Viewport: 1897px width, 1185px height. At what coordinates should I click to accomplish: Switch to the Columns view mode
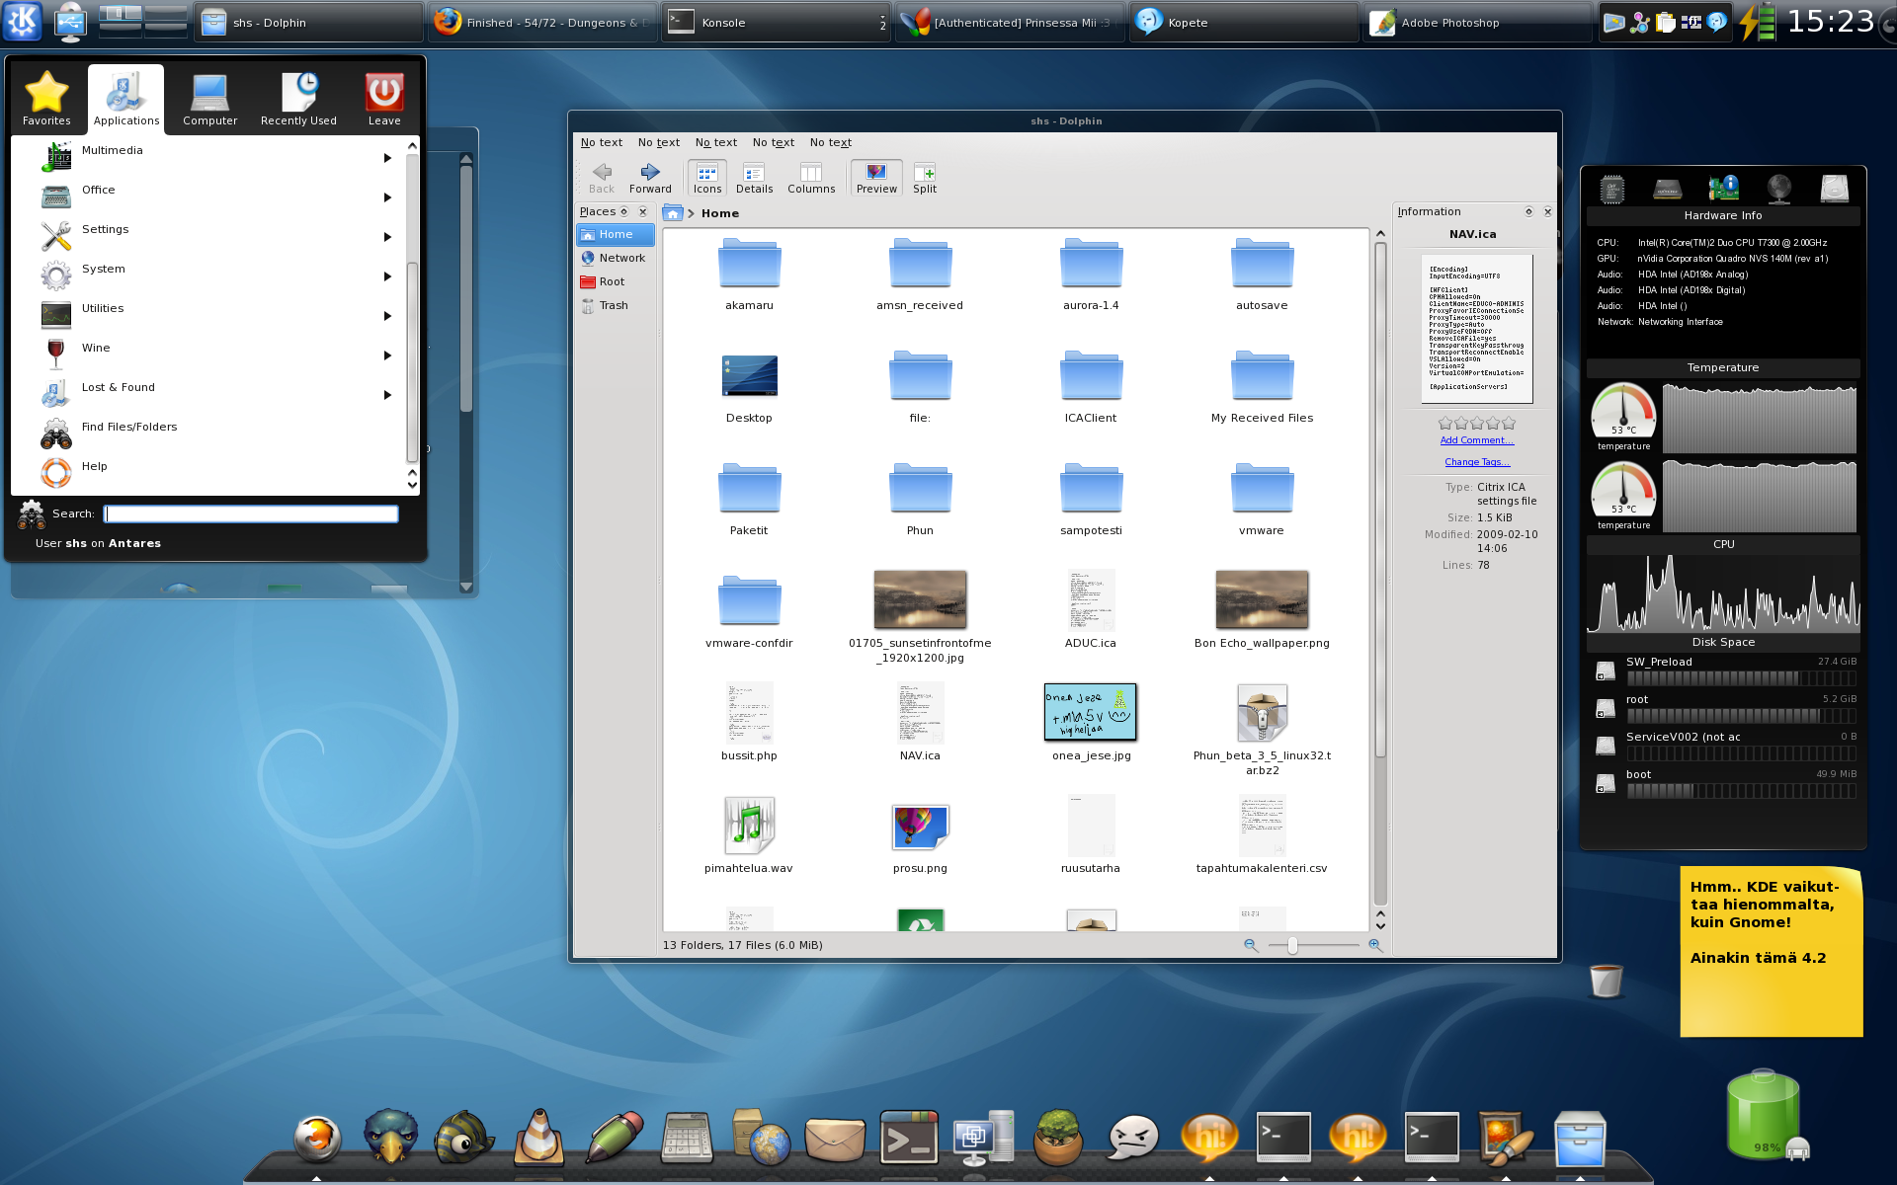pos(810,178)
